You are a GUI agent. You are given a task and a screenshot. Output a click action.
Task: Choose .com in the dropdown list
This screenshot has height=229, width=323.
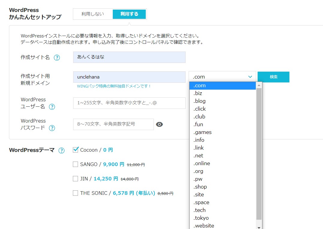point(223,86)
